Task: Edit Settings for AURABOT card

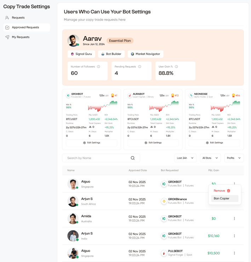Action: click(x=153, y=143)
